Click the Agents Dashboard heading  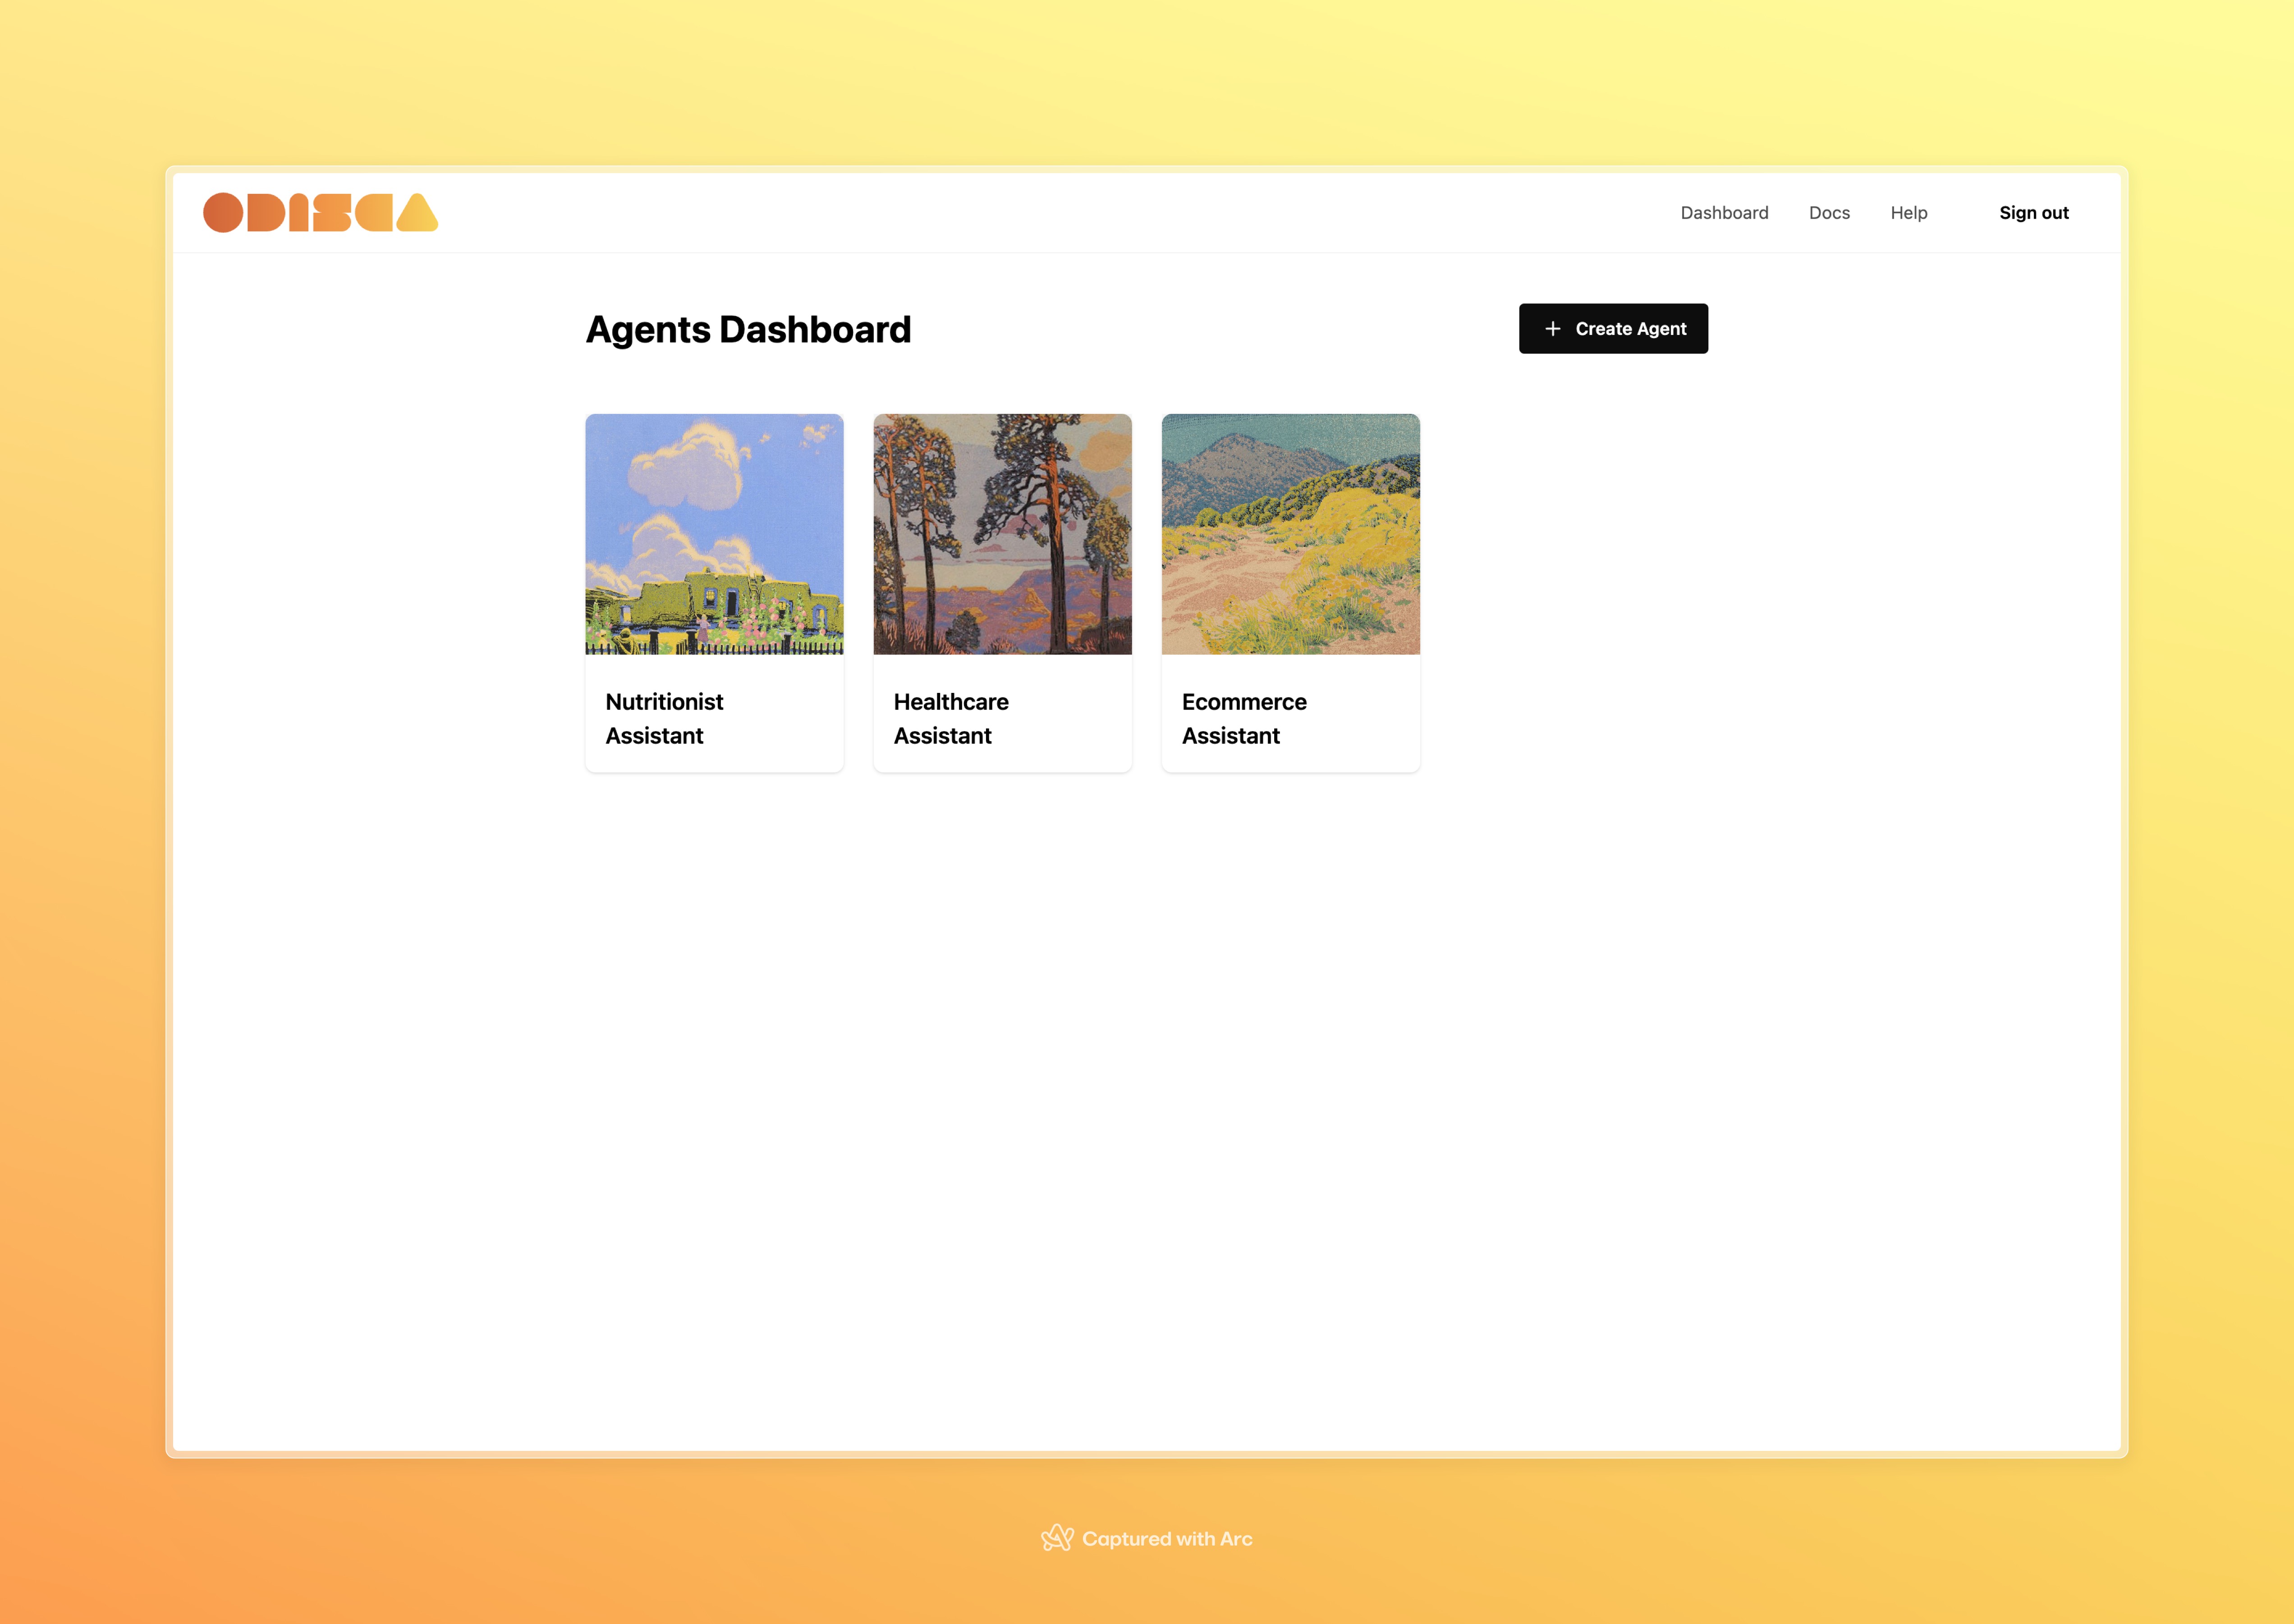click(x=748, y=329)
